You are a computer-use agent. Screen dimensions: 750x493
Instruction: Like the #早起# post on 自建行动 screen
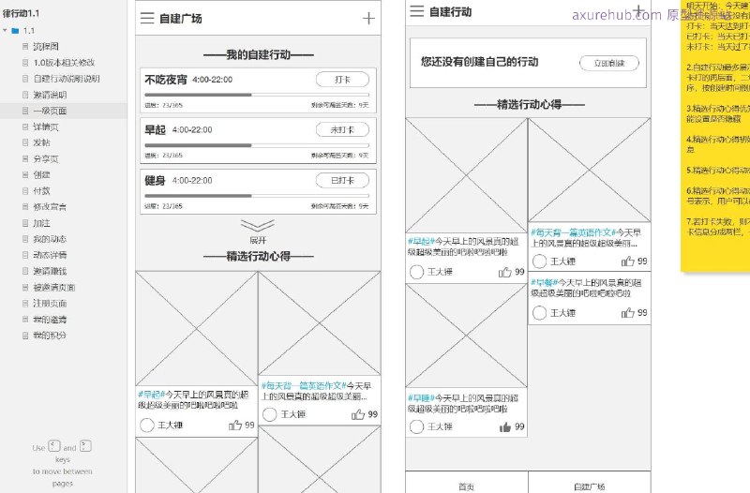point(504,272)
